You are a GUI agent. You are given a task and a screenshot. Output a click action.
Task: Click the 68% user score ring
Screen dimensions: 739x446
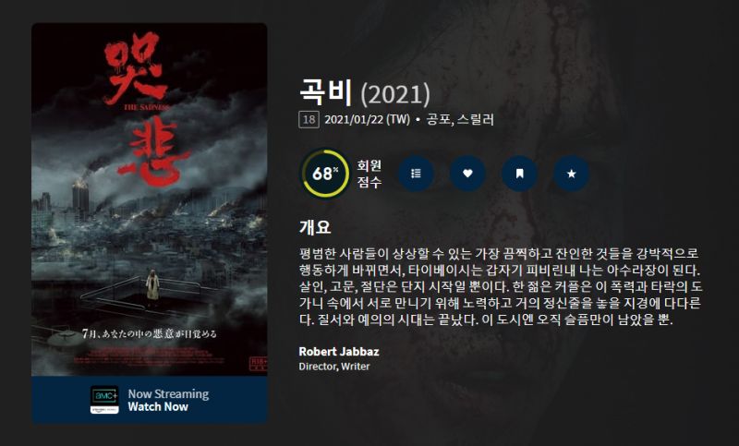click(325, 174)
